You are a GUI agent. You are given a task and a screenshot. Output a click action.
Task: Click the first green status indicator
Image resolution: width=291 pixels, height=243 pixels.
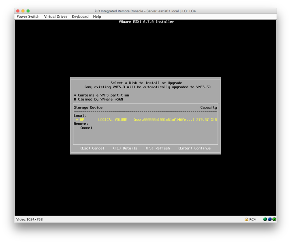265,219
